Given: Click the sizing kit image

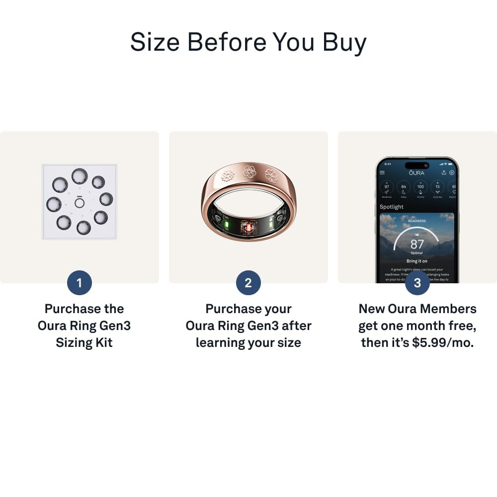Looking at the screenshot, I should tap(79, 202).
